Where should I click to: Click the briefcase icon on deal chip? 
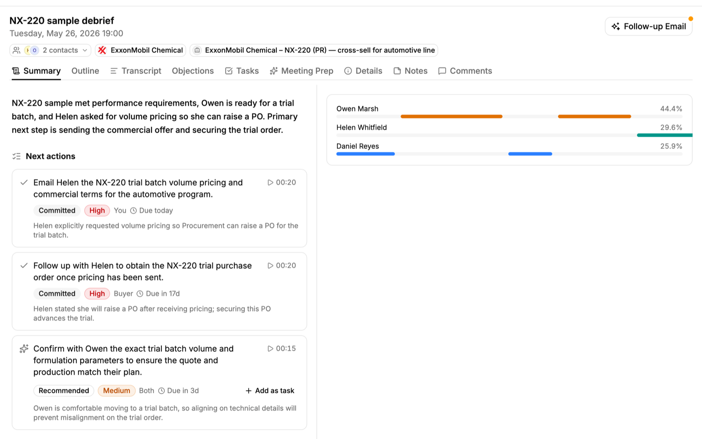tap(197, 50)
